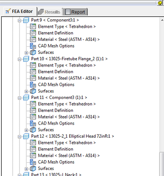This screenshot has width=164, height=176.
Task: Click the scrollbar up arrow
Action: tap(162, 20)
